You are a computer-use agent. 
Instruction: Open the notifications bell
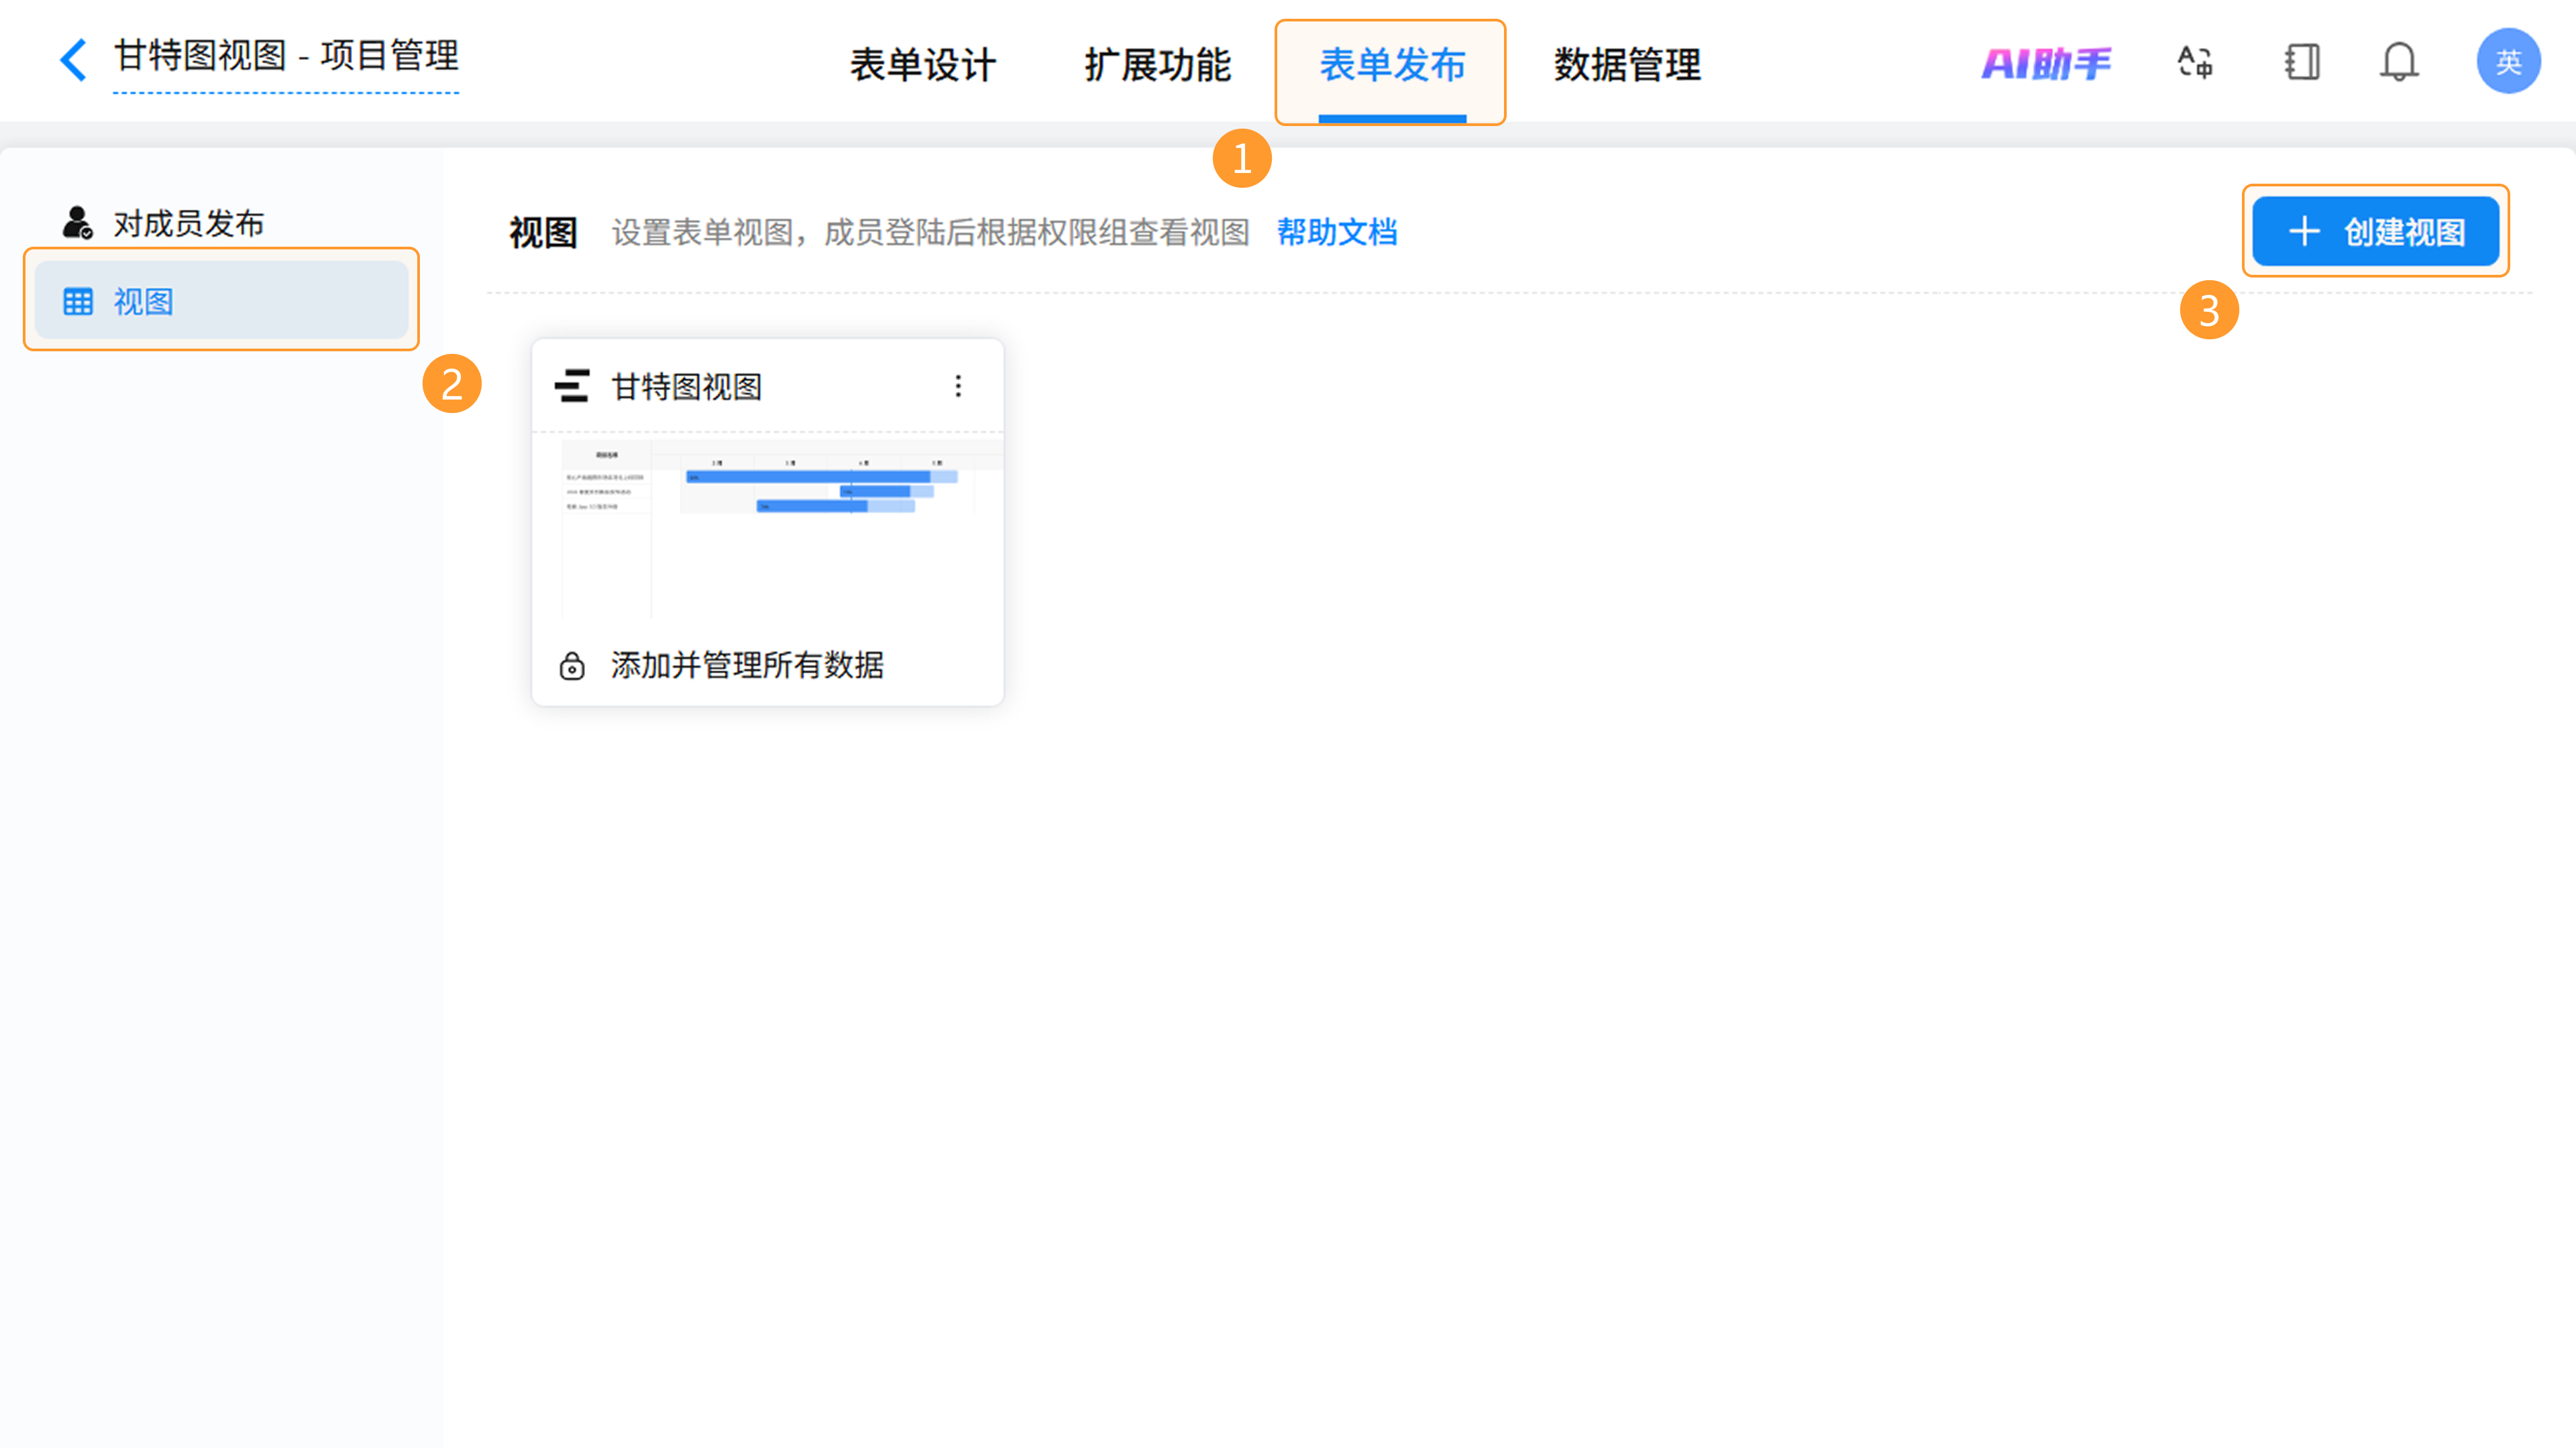pyautogui.click(x=2398, y=63)
